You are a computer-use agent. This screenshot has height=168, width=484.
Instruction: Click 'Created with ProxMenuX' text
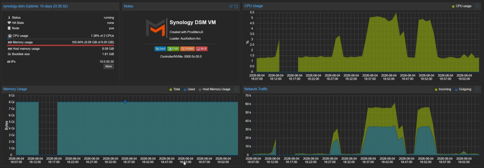coord(186,32)
